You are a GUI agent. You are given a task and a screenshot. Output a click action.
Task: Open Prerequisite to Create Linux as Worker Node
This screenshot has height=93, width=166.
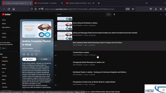[x=94, y=82]
